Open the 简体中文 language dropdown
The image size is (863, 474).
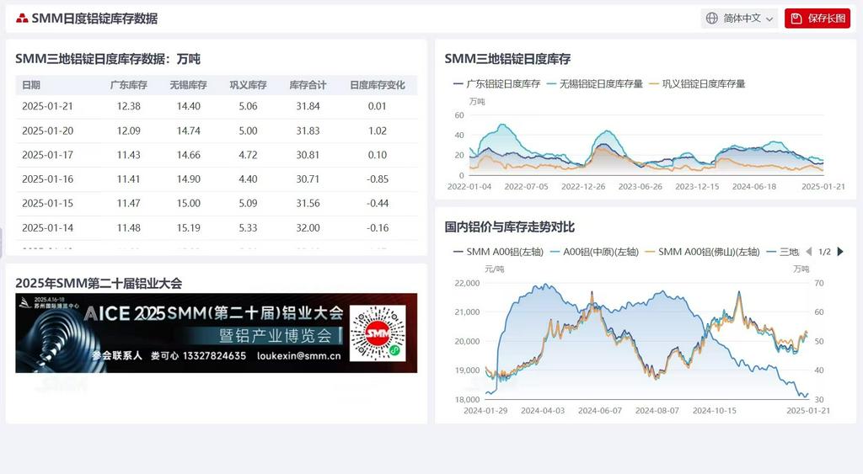click(739, 19)
